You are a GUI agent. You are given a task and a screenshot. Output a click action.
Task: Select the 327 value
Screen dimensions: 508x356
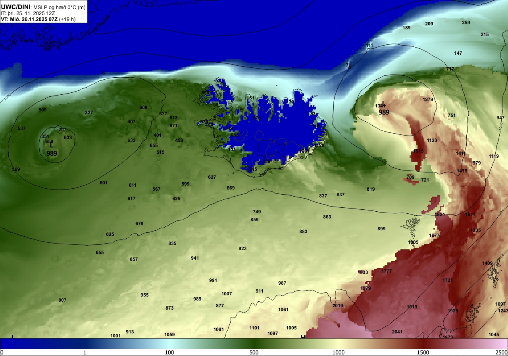[x=89, y=113]
